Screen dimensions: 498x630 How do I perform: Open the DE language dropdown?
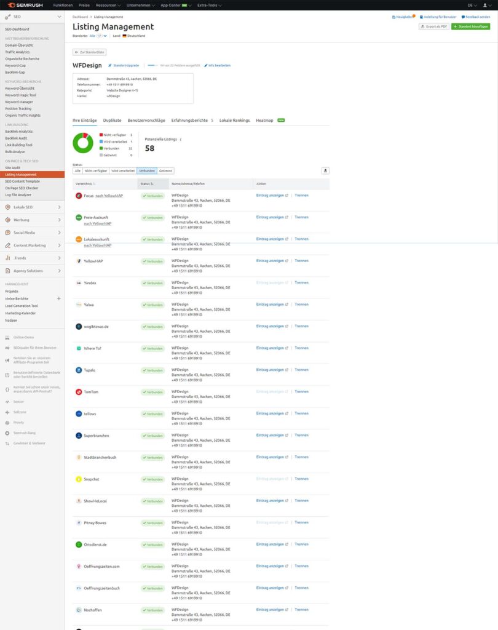[472, 5]
